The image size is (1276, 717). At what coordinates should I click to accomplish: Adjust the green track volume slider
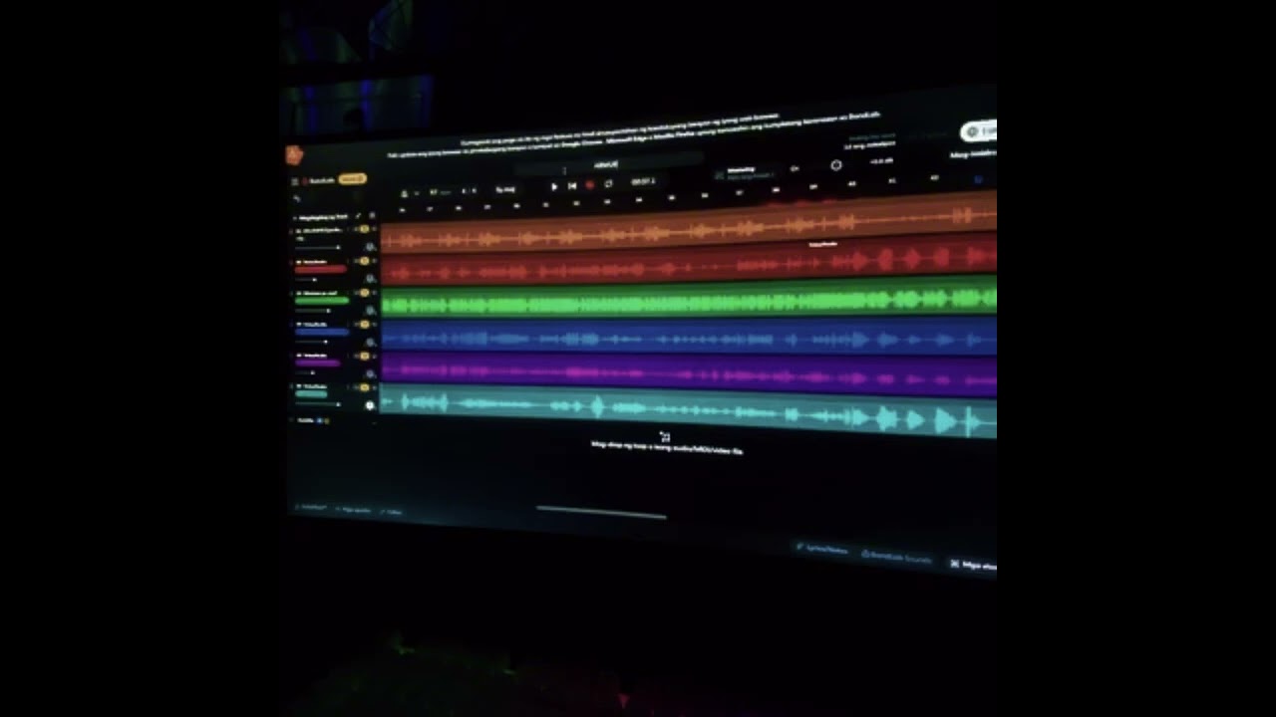click(312, 311)
